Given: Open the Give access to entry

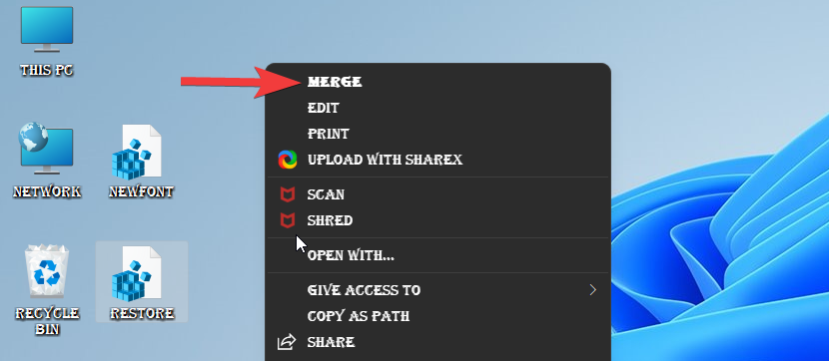Looking at the screenshot, I should pyautogui.click(x=364, y=290).
